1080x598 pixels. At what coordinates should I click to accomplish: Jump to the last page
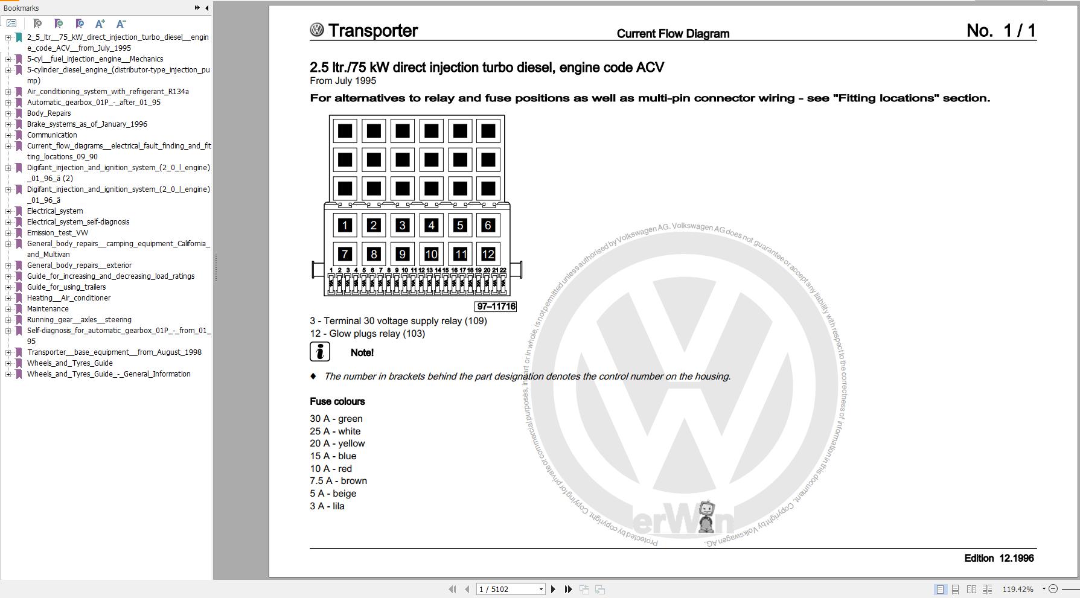[x=568, y=589]
